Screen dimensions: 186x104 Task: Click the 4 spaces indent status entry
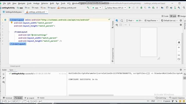[167, 101]
